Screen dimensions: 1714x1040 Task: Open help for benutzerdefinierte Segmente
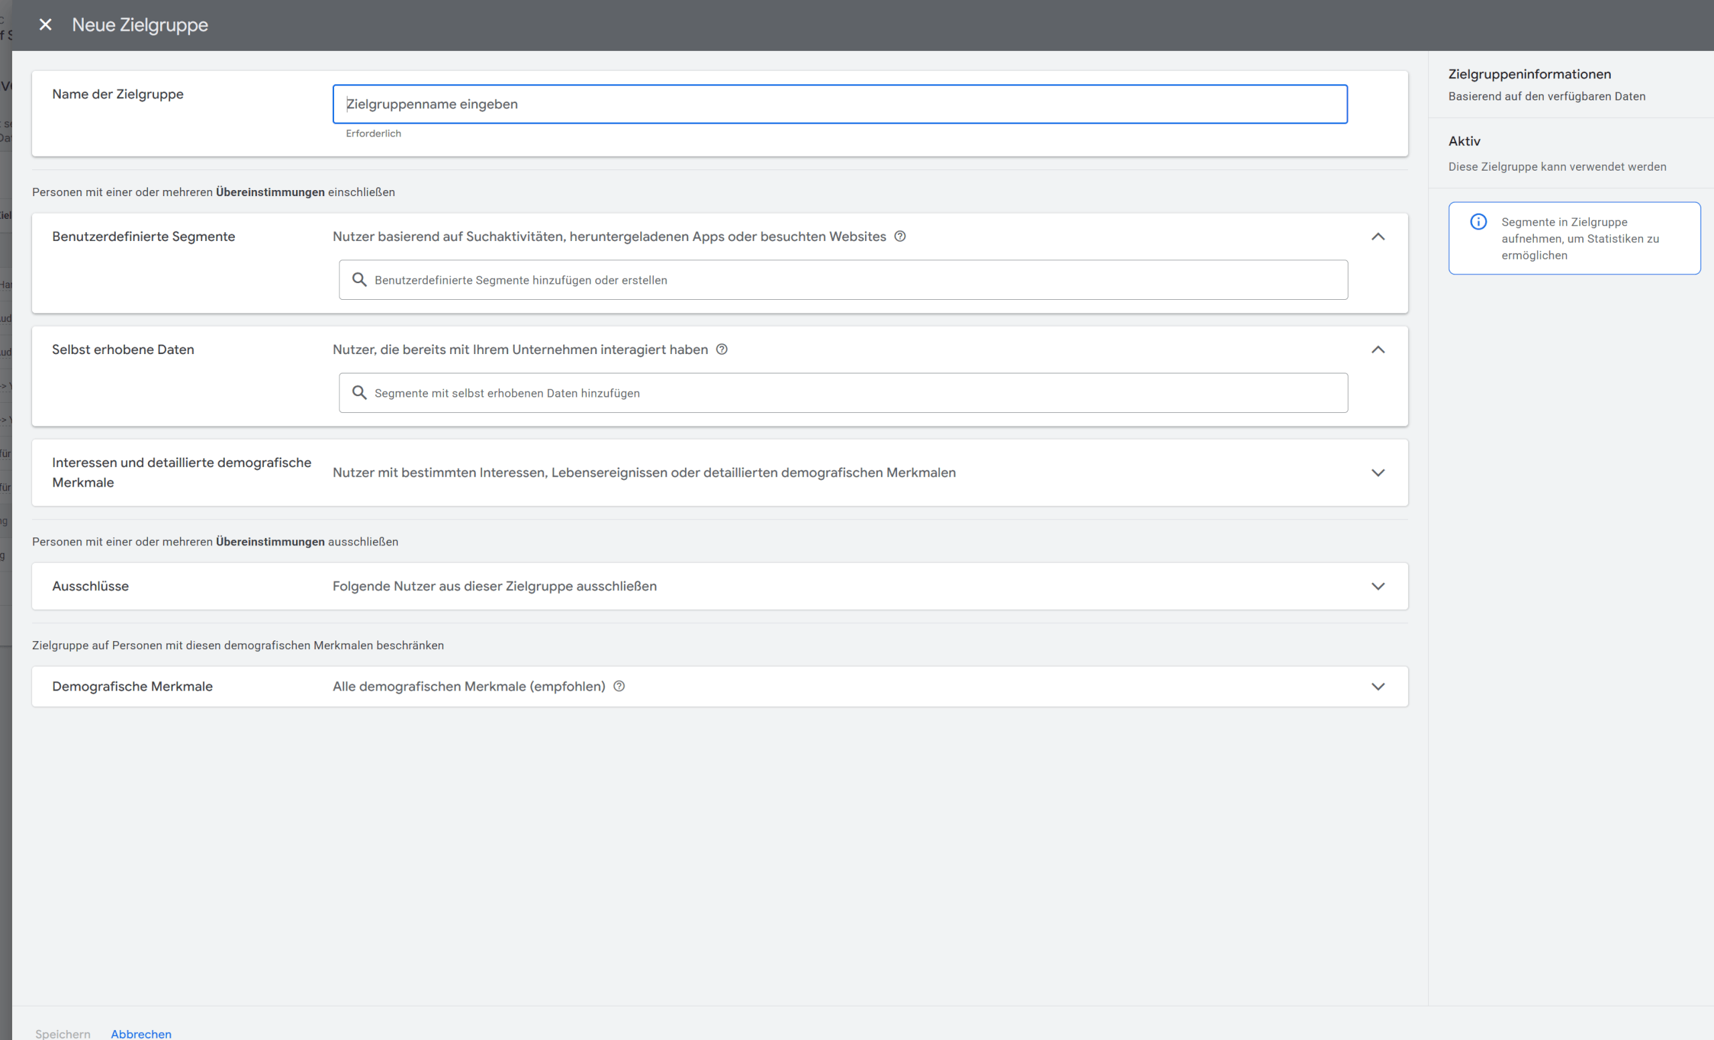901,236
